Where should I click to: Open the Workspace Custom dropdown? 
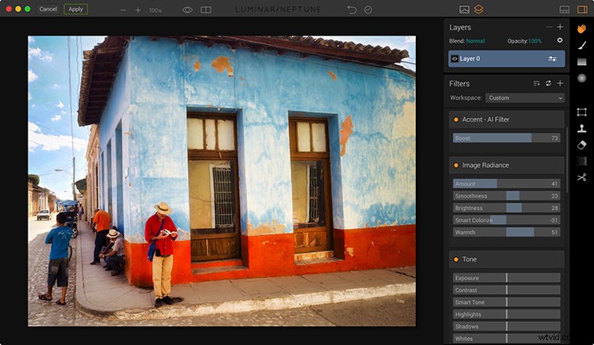525,98
